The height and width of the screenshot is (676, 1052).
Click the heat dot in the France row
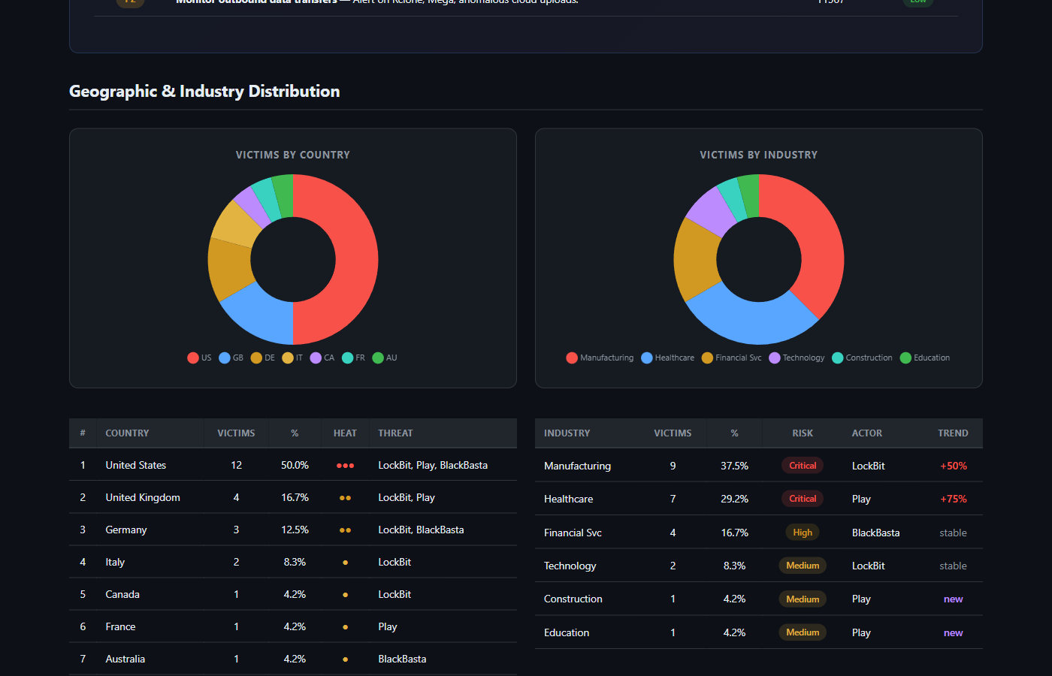tap(345, 627)
